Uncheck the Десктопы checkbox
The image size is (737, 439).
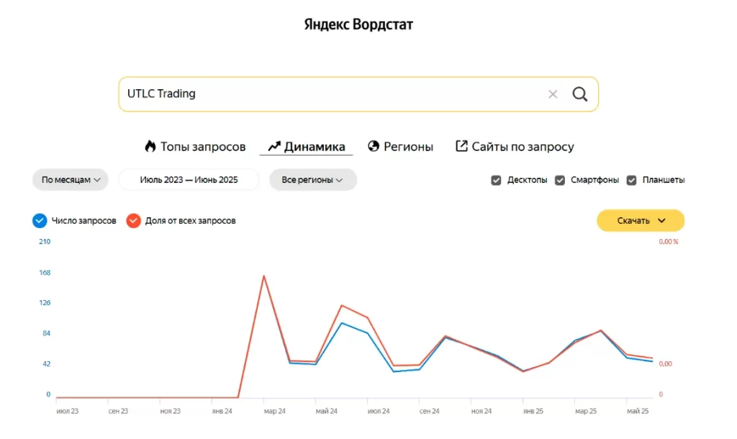click(x=496, y=180)
